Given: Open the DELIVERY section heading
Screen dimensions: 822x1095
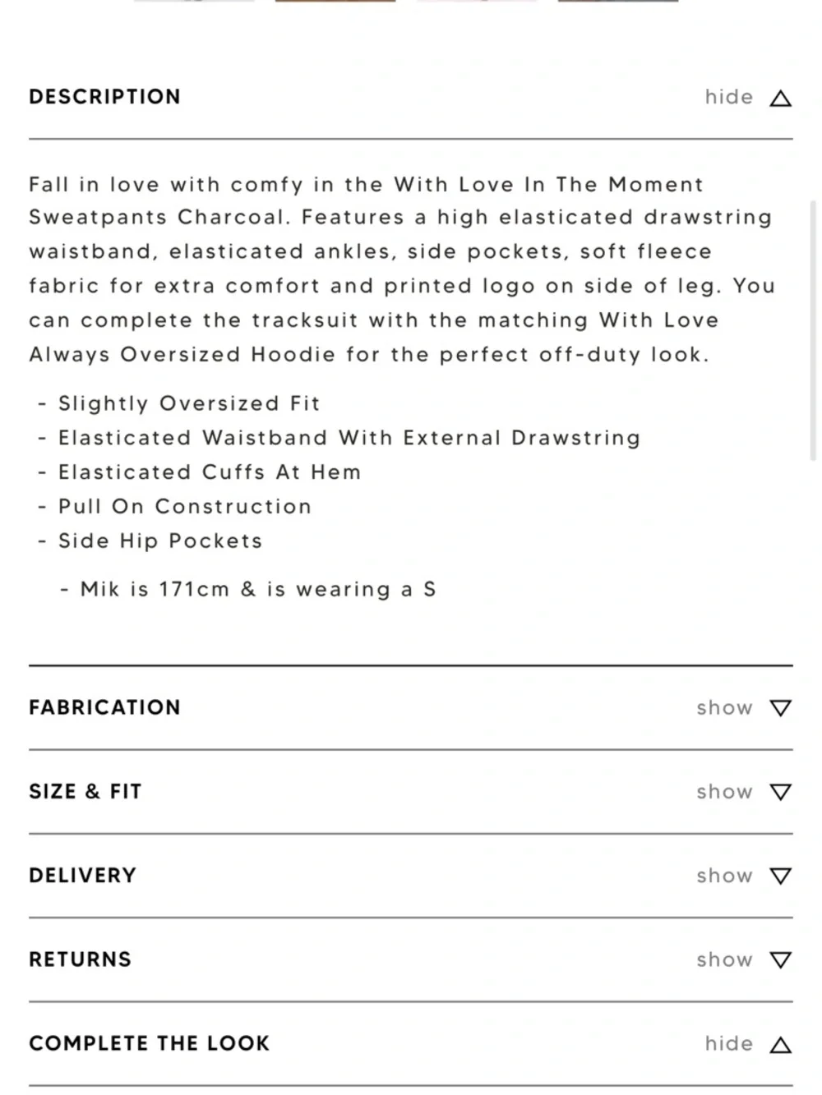Looking at the screenshot, I should click(82, 875).
